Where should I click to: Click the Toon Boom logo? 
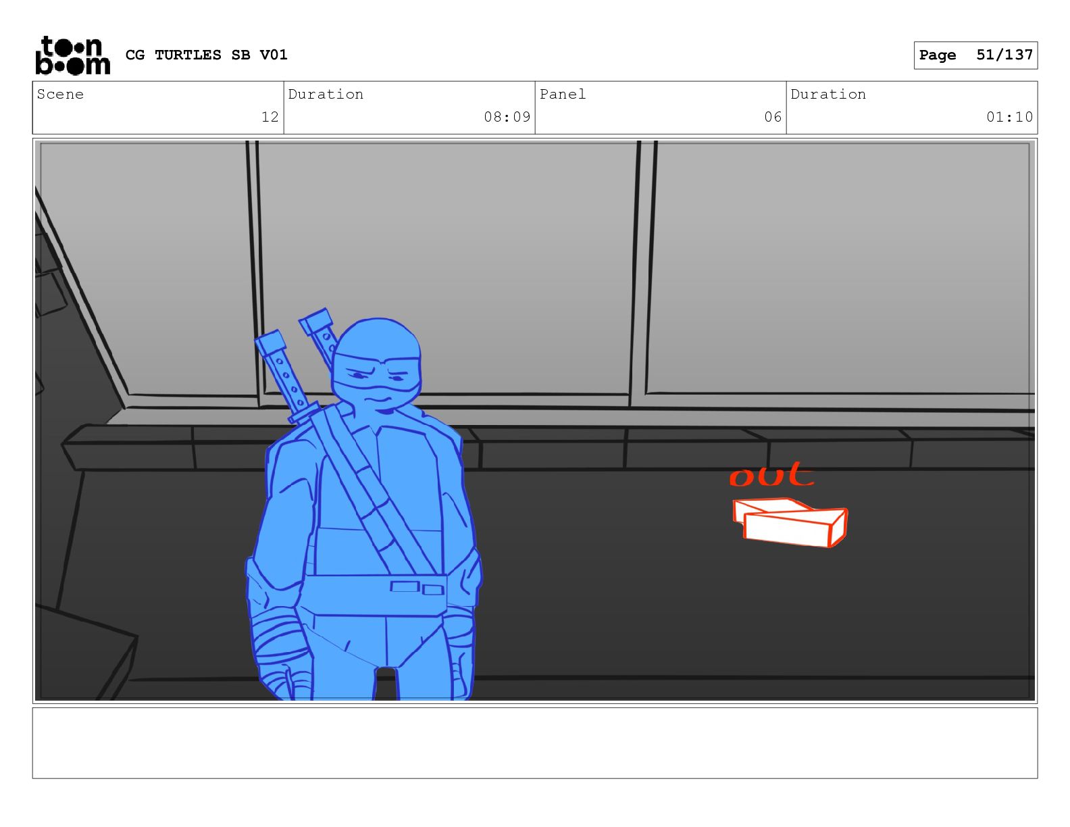(72, 55)
